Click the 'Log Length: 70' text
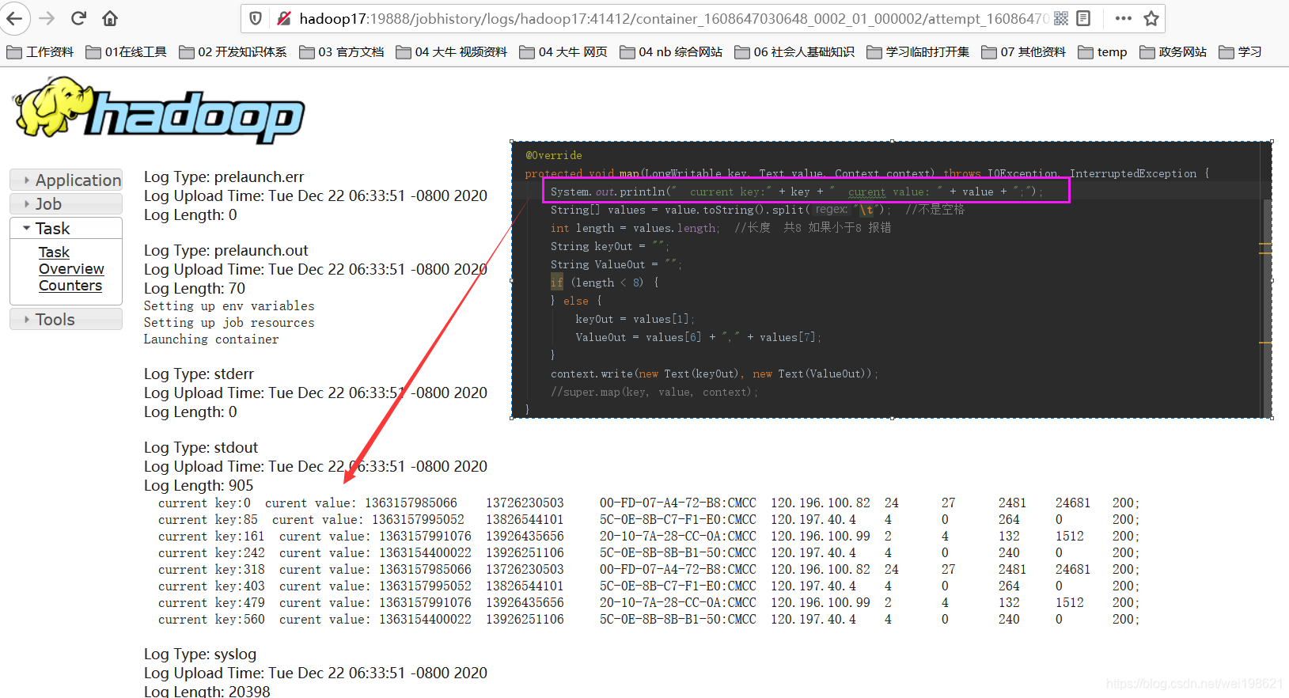Screen dimensions: 1289x698 coord(195,289)
